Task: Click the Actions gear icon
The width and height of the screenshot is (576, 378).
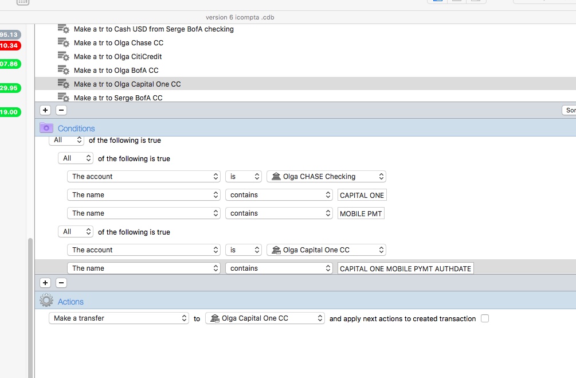Action: 46,301
